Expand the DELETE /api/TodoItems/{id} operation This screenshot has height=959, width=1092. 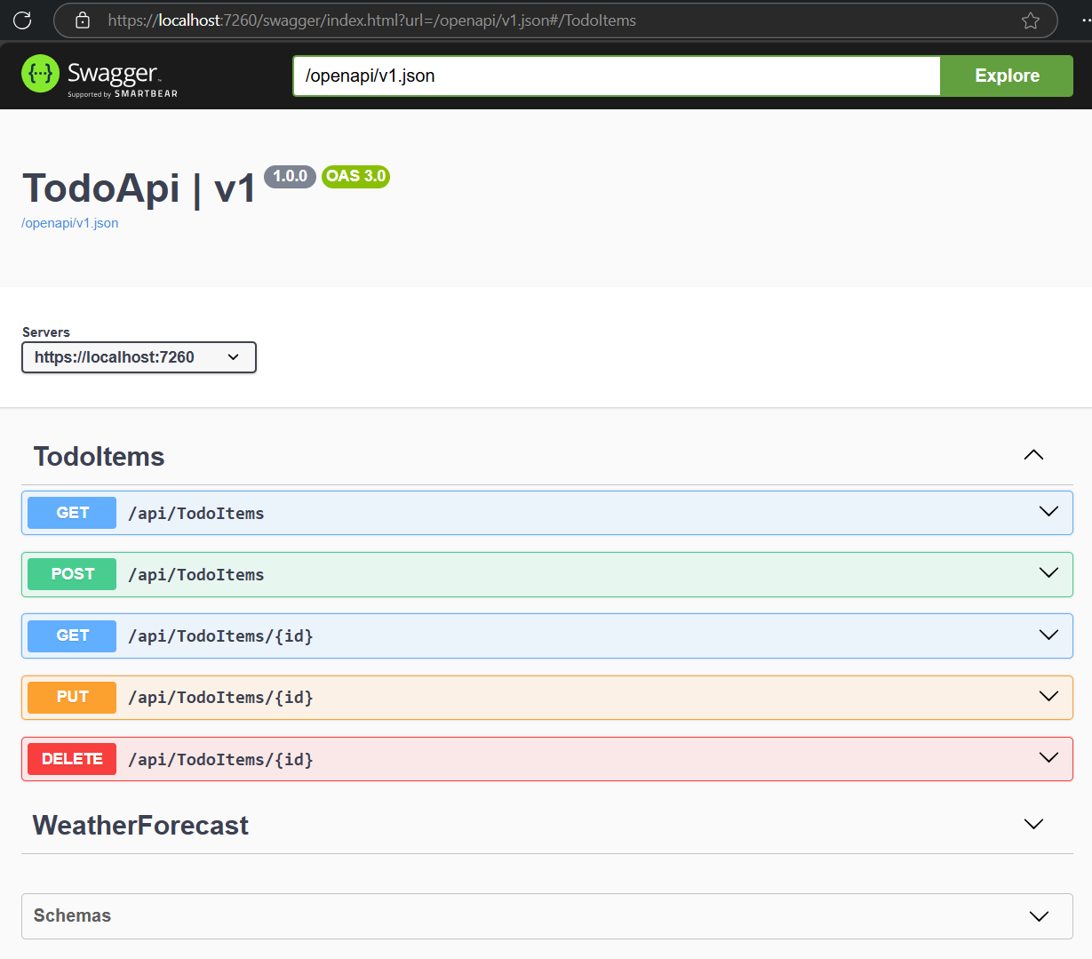[x=1048, y=758]
